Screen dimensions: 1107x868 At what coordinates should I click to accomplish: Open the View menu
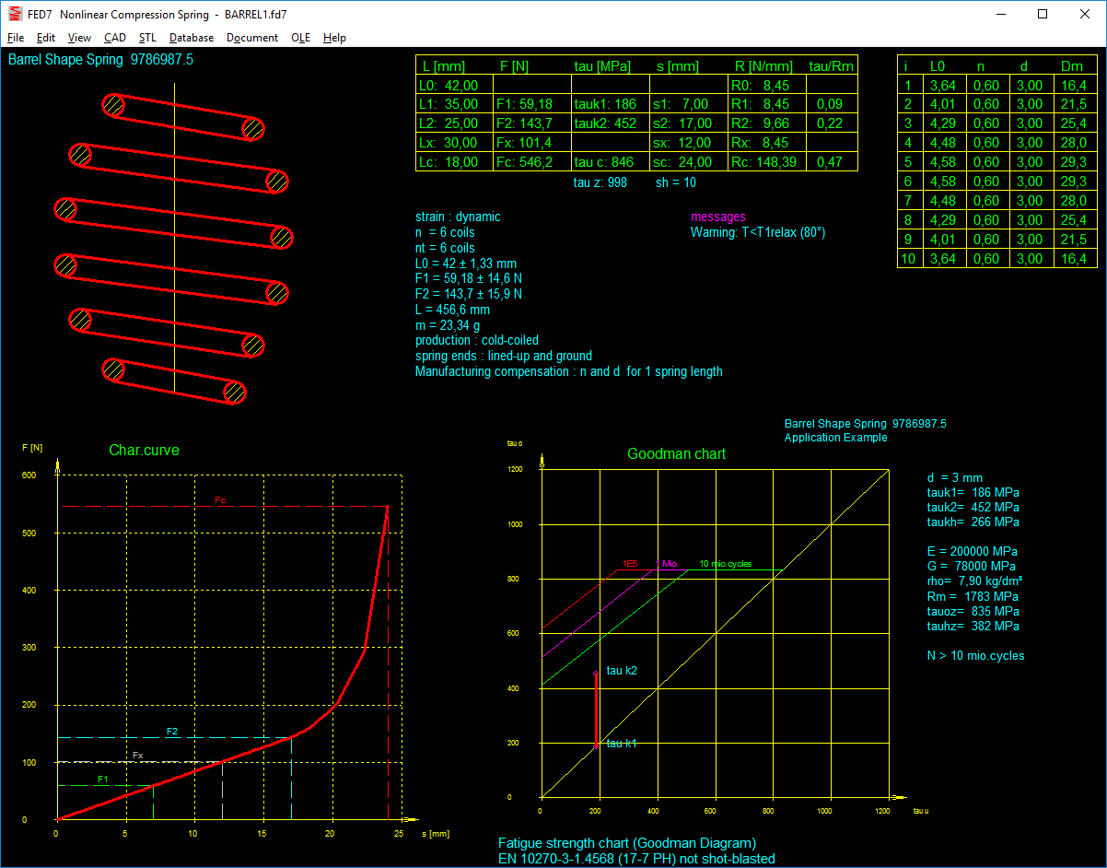point(80,38)
